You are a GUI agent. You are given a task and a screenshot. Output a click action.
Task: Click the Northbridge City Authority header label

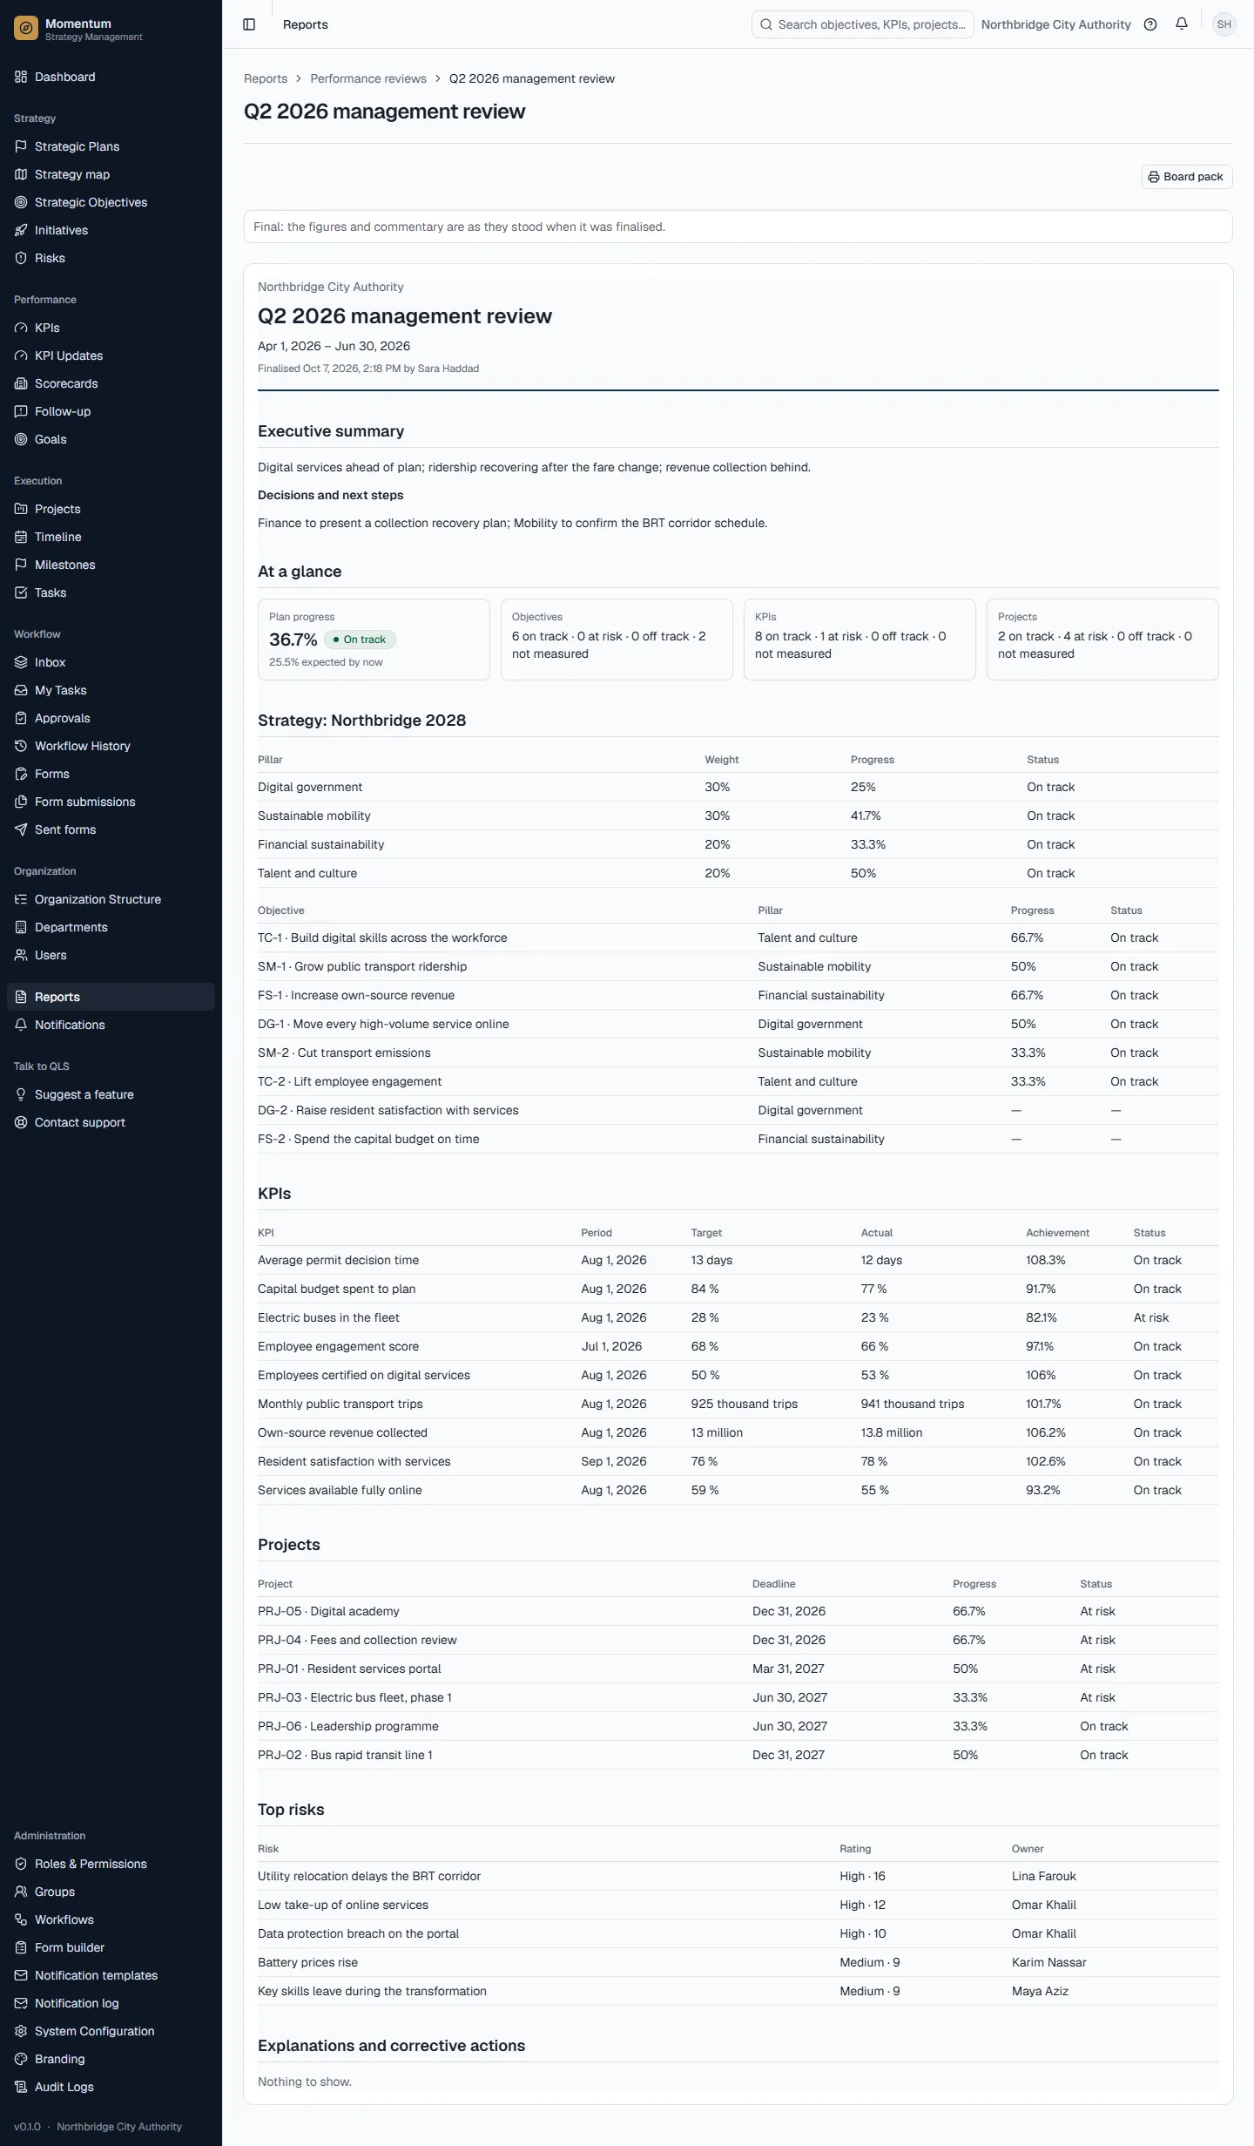1055,24
